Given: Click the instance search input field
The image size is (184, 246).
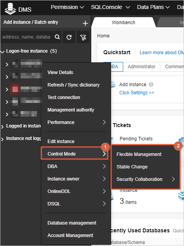Looking at the screenshot, I should pyautogui.click(x=27, y=37).
